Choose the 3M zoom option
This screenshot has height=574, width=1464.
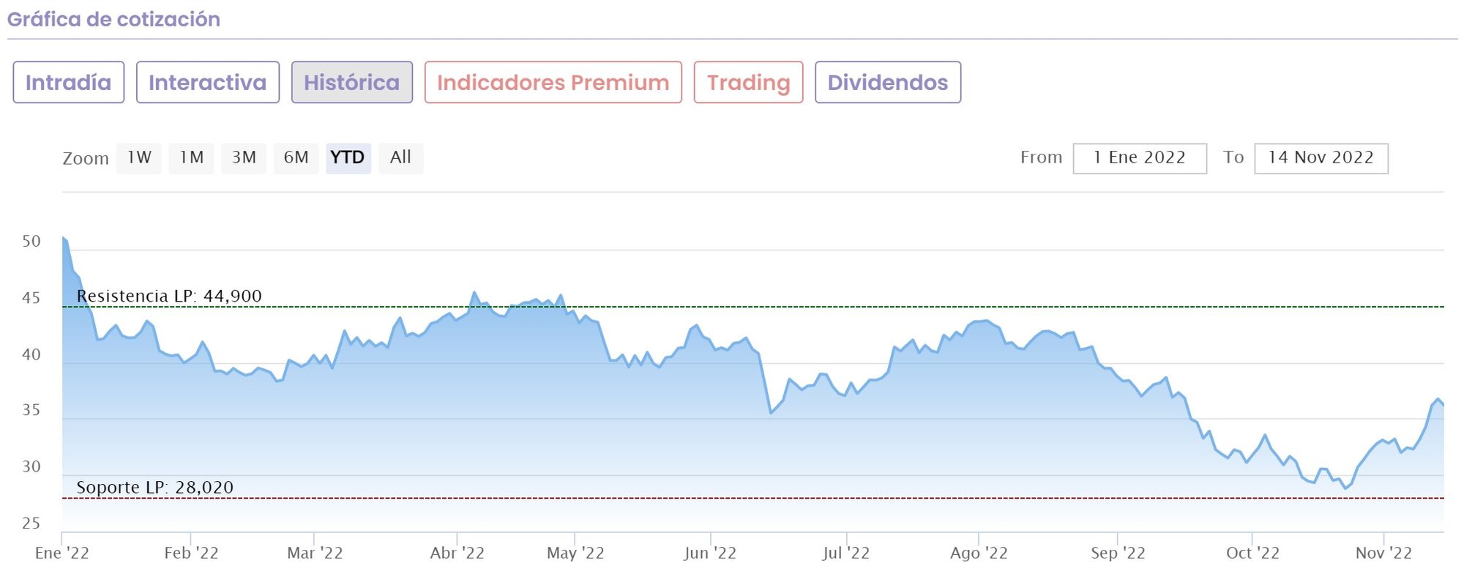click(244, 157)
